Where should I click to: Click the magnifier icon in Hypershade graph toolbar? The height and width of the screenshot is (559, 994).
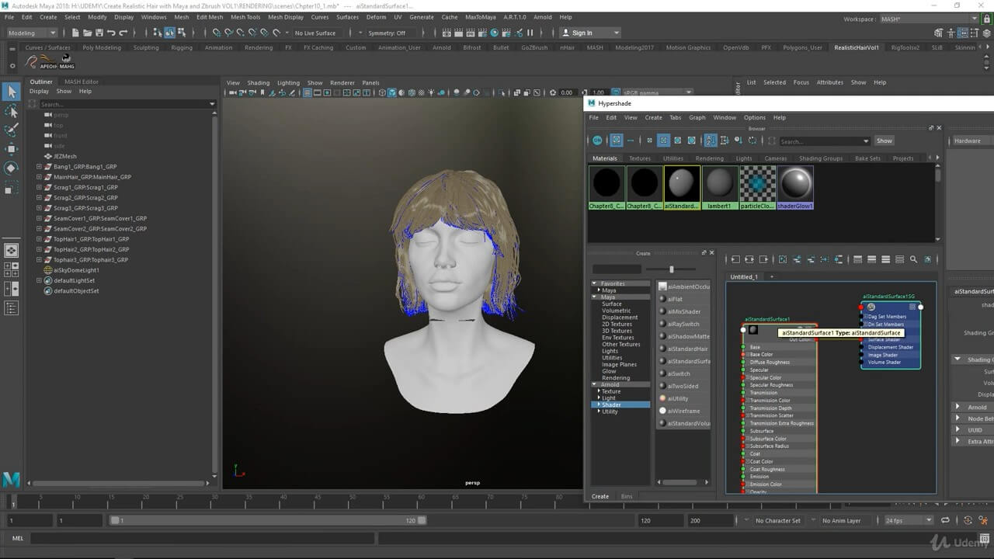(913, 259)
